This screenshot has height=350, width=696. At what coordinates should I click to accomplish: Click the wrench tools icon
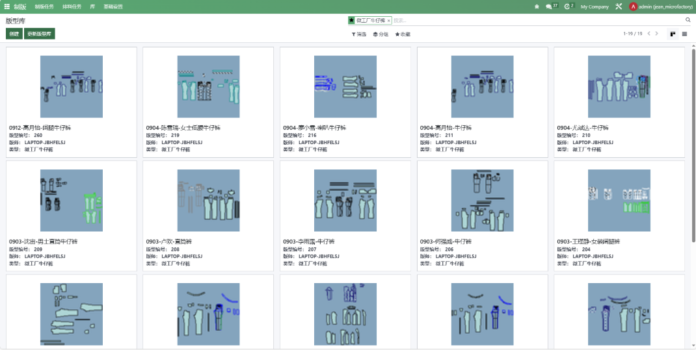point(619,6)
